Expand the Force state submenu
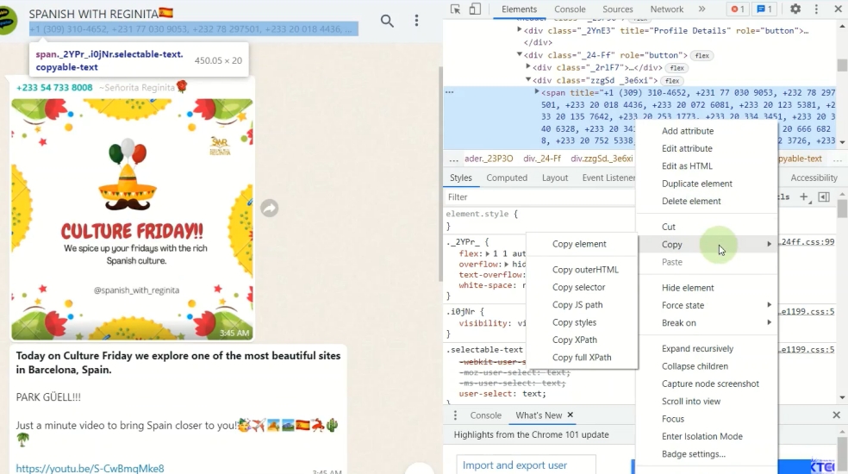 [707, 305]
